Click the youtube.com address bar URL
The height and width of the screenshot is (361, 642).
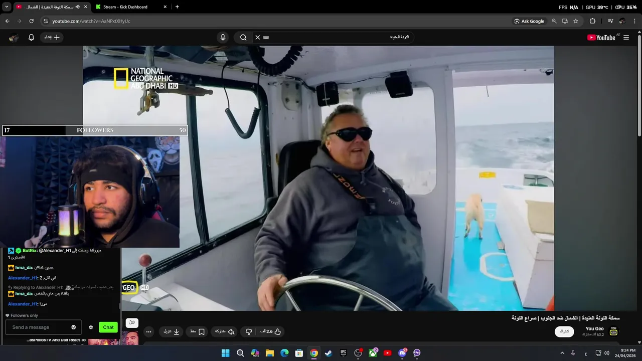(x=91, y=21)
